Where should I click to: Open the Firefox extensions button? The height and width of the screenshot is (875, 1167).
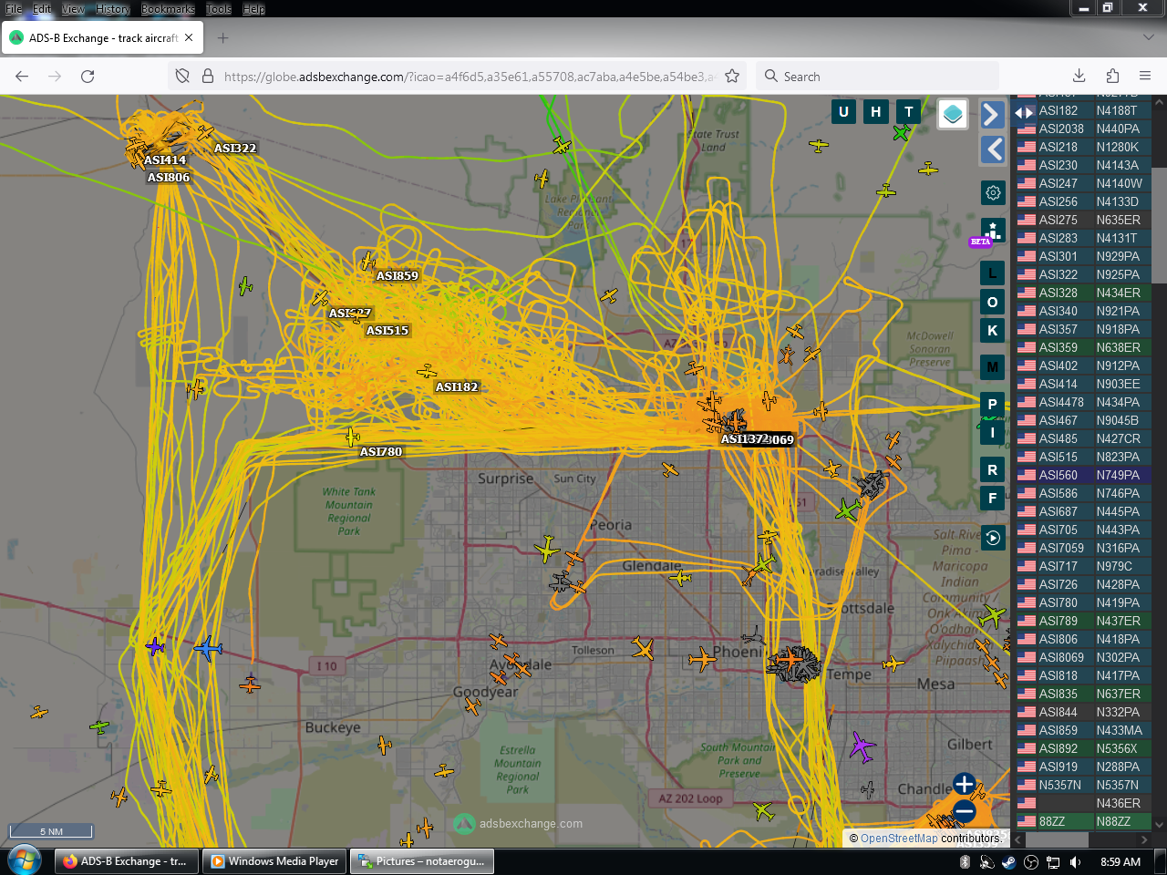pos(1112,77)
